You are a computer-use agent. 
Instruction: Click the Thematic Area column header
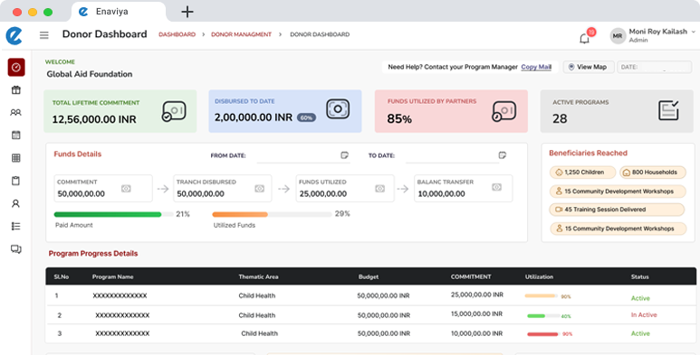[x=258, y=276]
